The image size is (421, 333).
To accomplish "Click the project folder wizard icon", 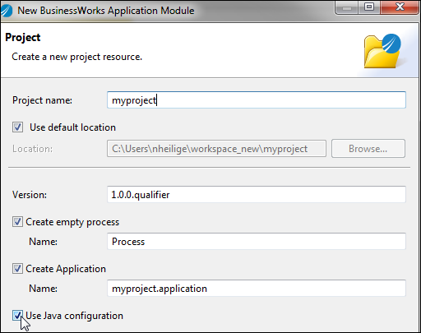I will click(x=382, y=51).
